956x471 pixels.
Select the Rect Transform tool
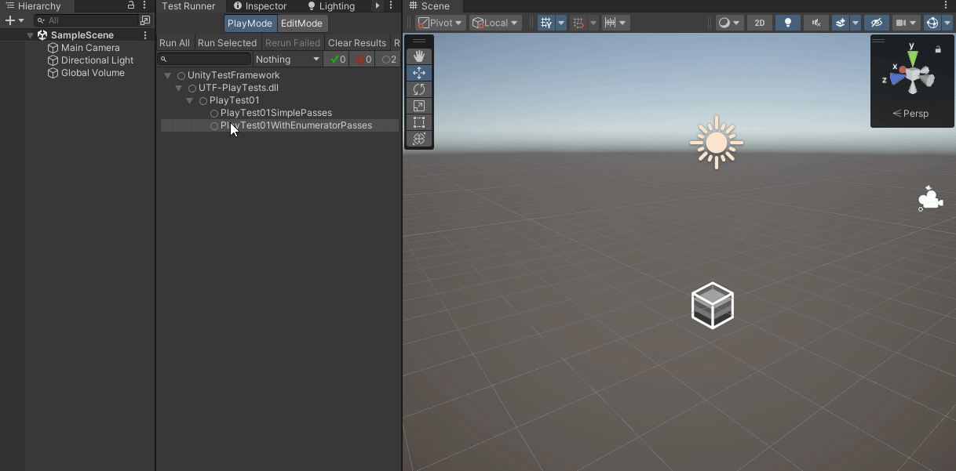point(418,122)
